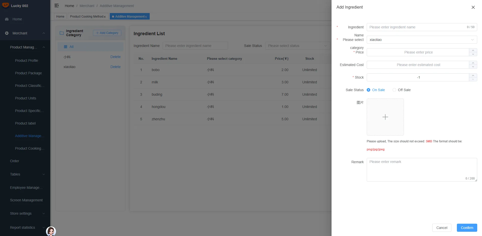Click the bobo ingredient row name
482x236 pixels.
point(155,70)
